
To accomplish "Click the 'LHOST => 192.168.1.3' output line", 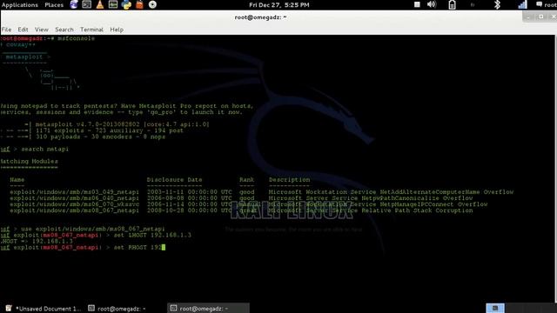I will [37, 241].
